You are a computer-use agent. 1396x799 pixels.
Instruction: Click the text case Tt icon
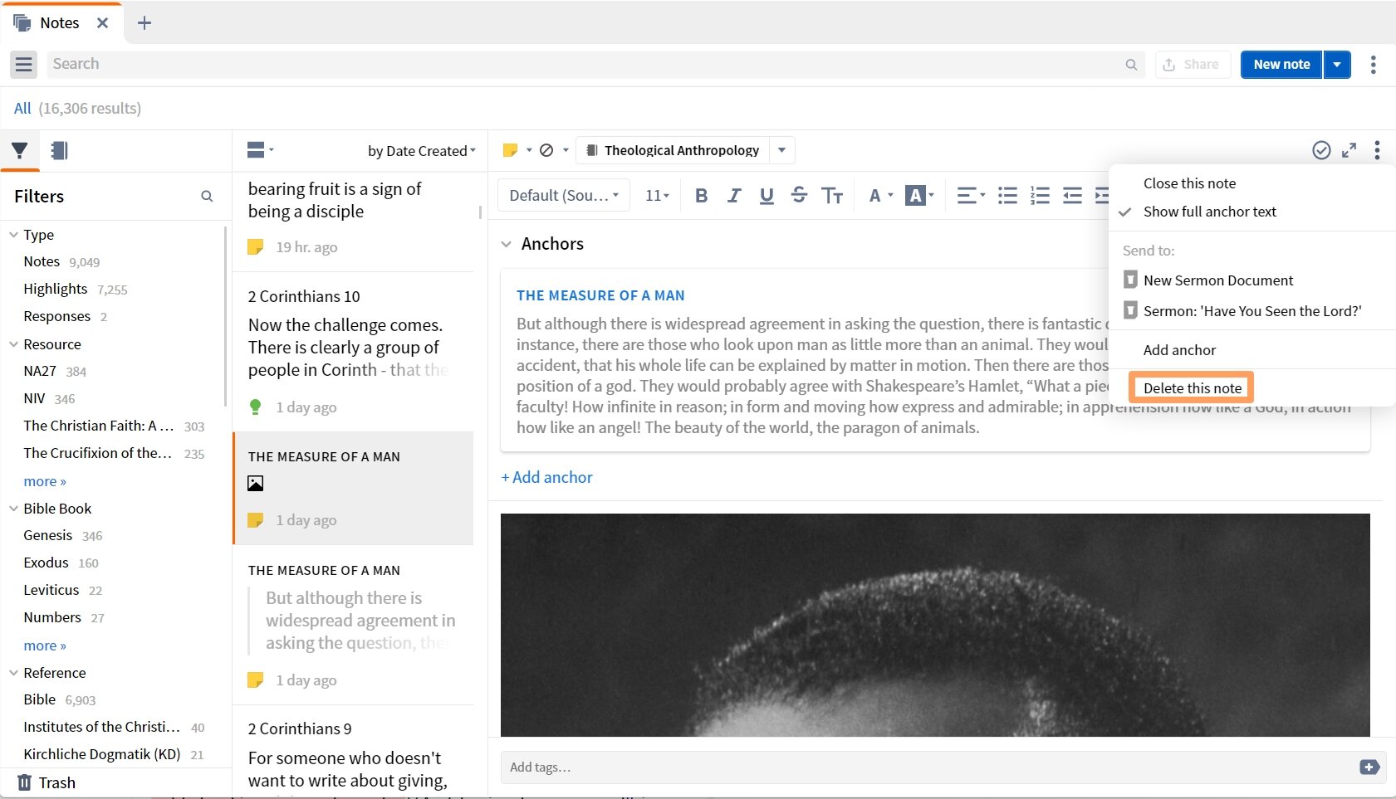tap(832, 196)
